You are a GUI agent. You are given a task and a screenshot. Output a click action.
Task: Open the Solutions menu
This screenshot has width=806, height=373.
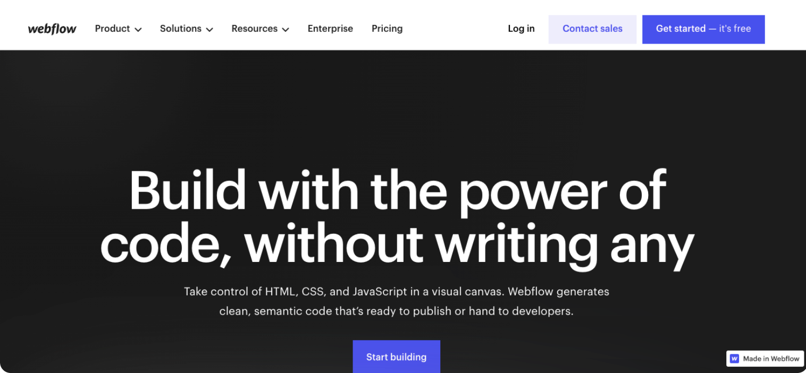click(x=187, y=29)
